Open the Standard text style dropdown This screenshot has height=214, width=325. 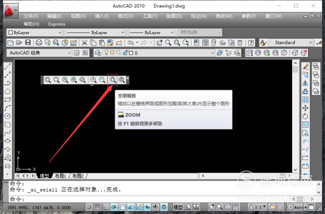(291, 42)
